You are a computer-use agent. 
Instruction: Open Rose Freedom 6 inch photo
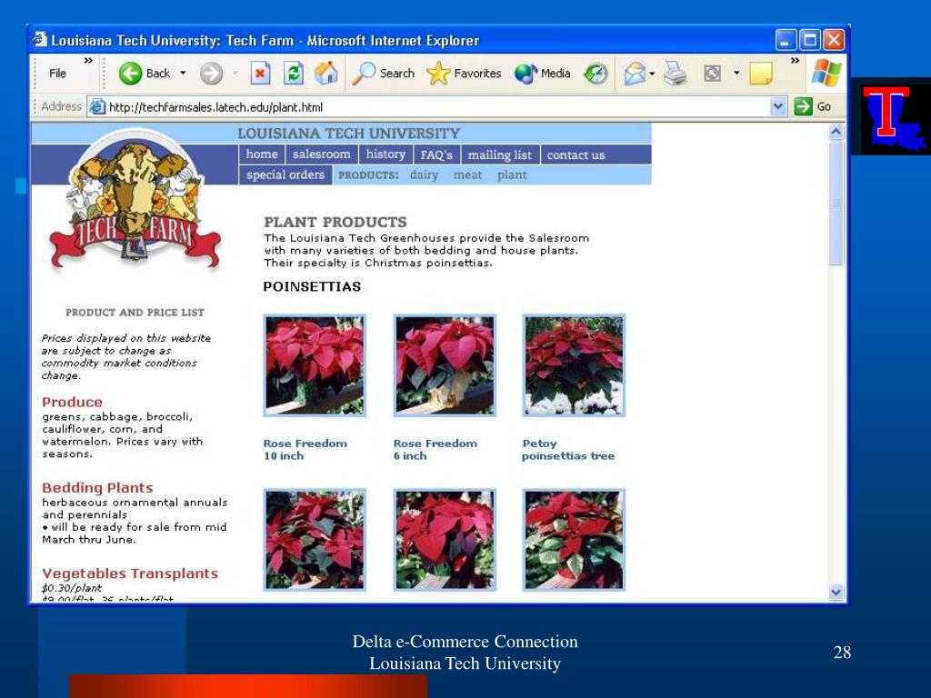click(x=445, y=365)
